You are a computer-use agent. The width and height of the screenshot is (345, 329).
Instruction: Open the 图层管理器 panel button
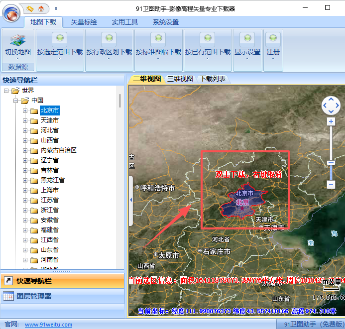(62, 296)
